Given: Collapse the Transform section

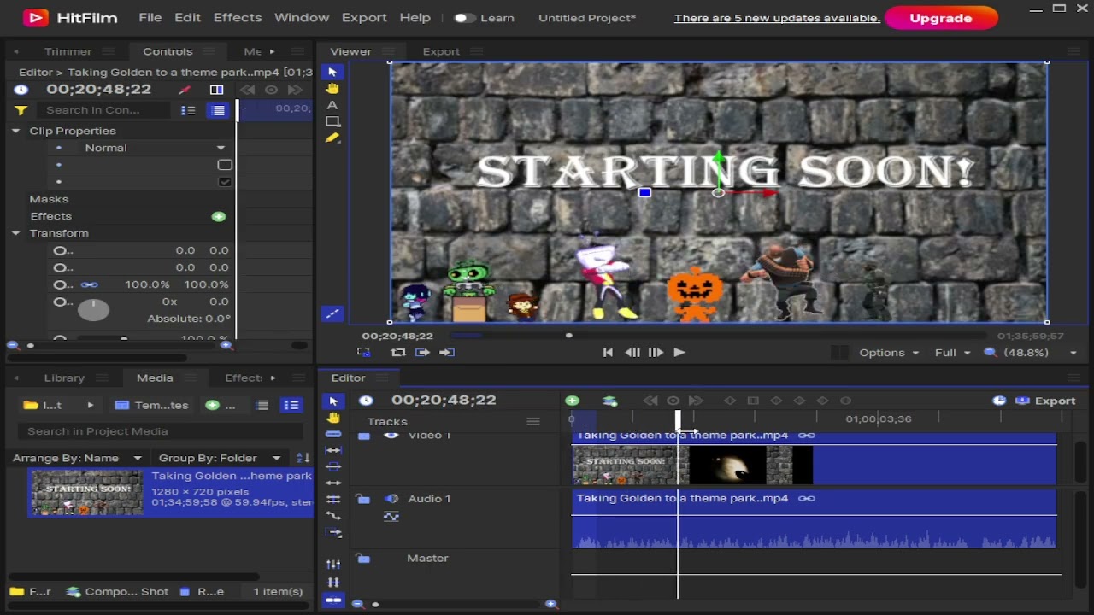Looking at the screenshot, I should pos(15,233).
